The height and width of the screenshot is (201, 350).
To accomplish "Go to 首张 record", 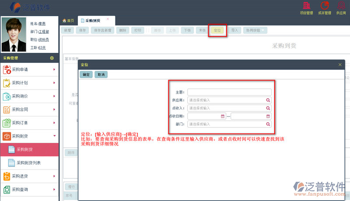I will tap(157, 30).
